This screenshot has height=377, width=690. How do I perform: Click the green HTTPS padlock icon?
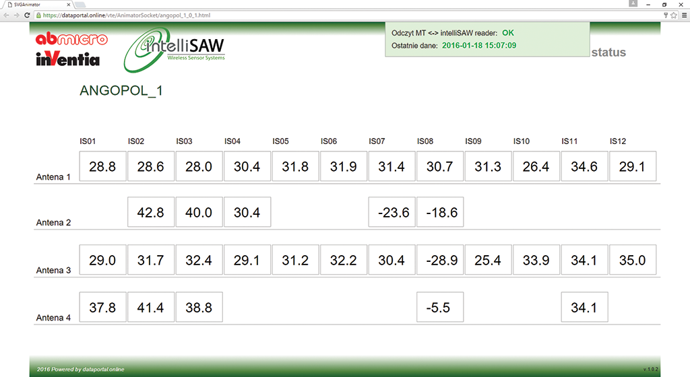pos(39,14)
